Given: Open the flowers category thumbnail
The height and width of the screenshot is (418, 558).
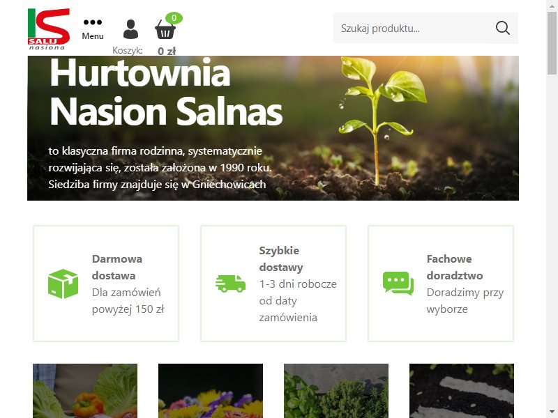Looking at the screenshot, I should [211, 391].
